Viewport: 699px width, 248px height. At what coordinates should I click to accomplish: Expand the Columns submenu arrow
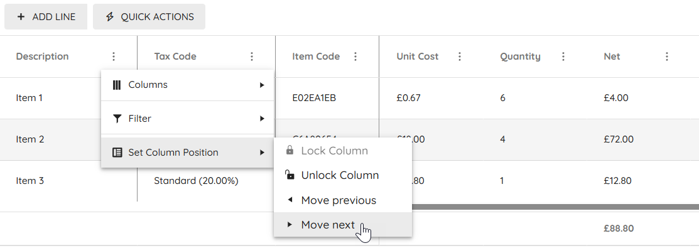point(262,85)
